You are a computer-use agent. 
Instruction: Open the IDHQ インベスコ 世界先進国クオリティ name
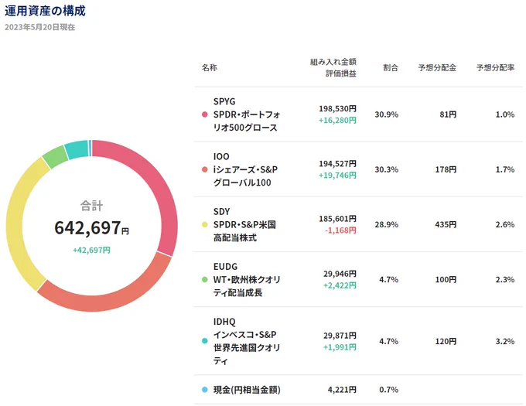247,341
